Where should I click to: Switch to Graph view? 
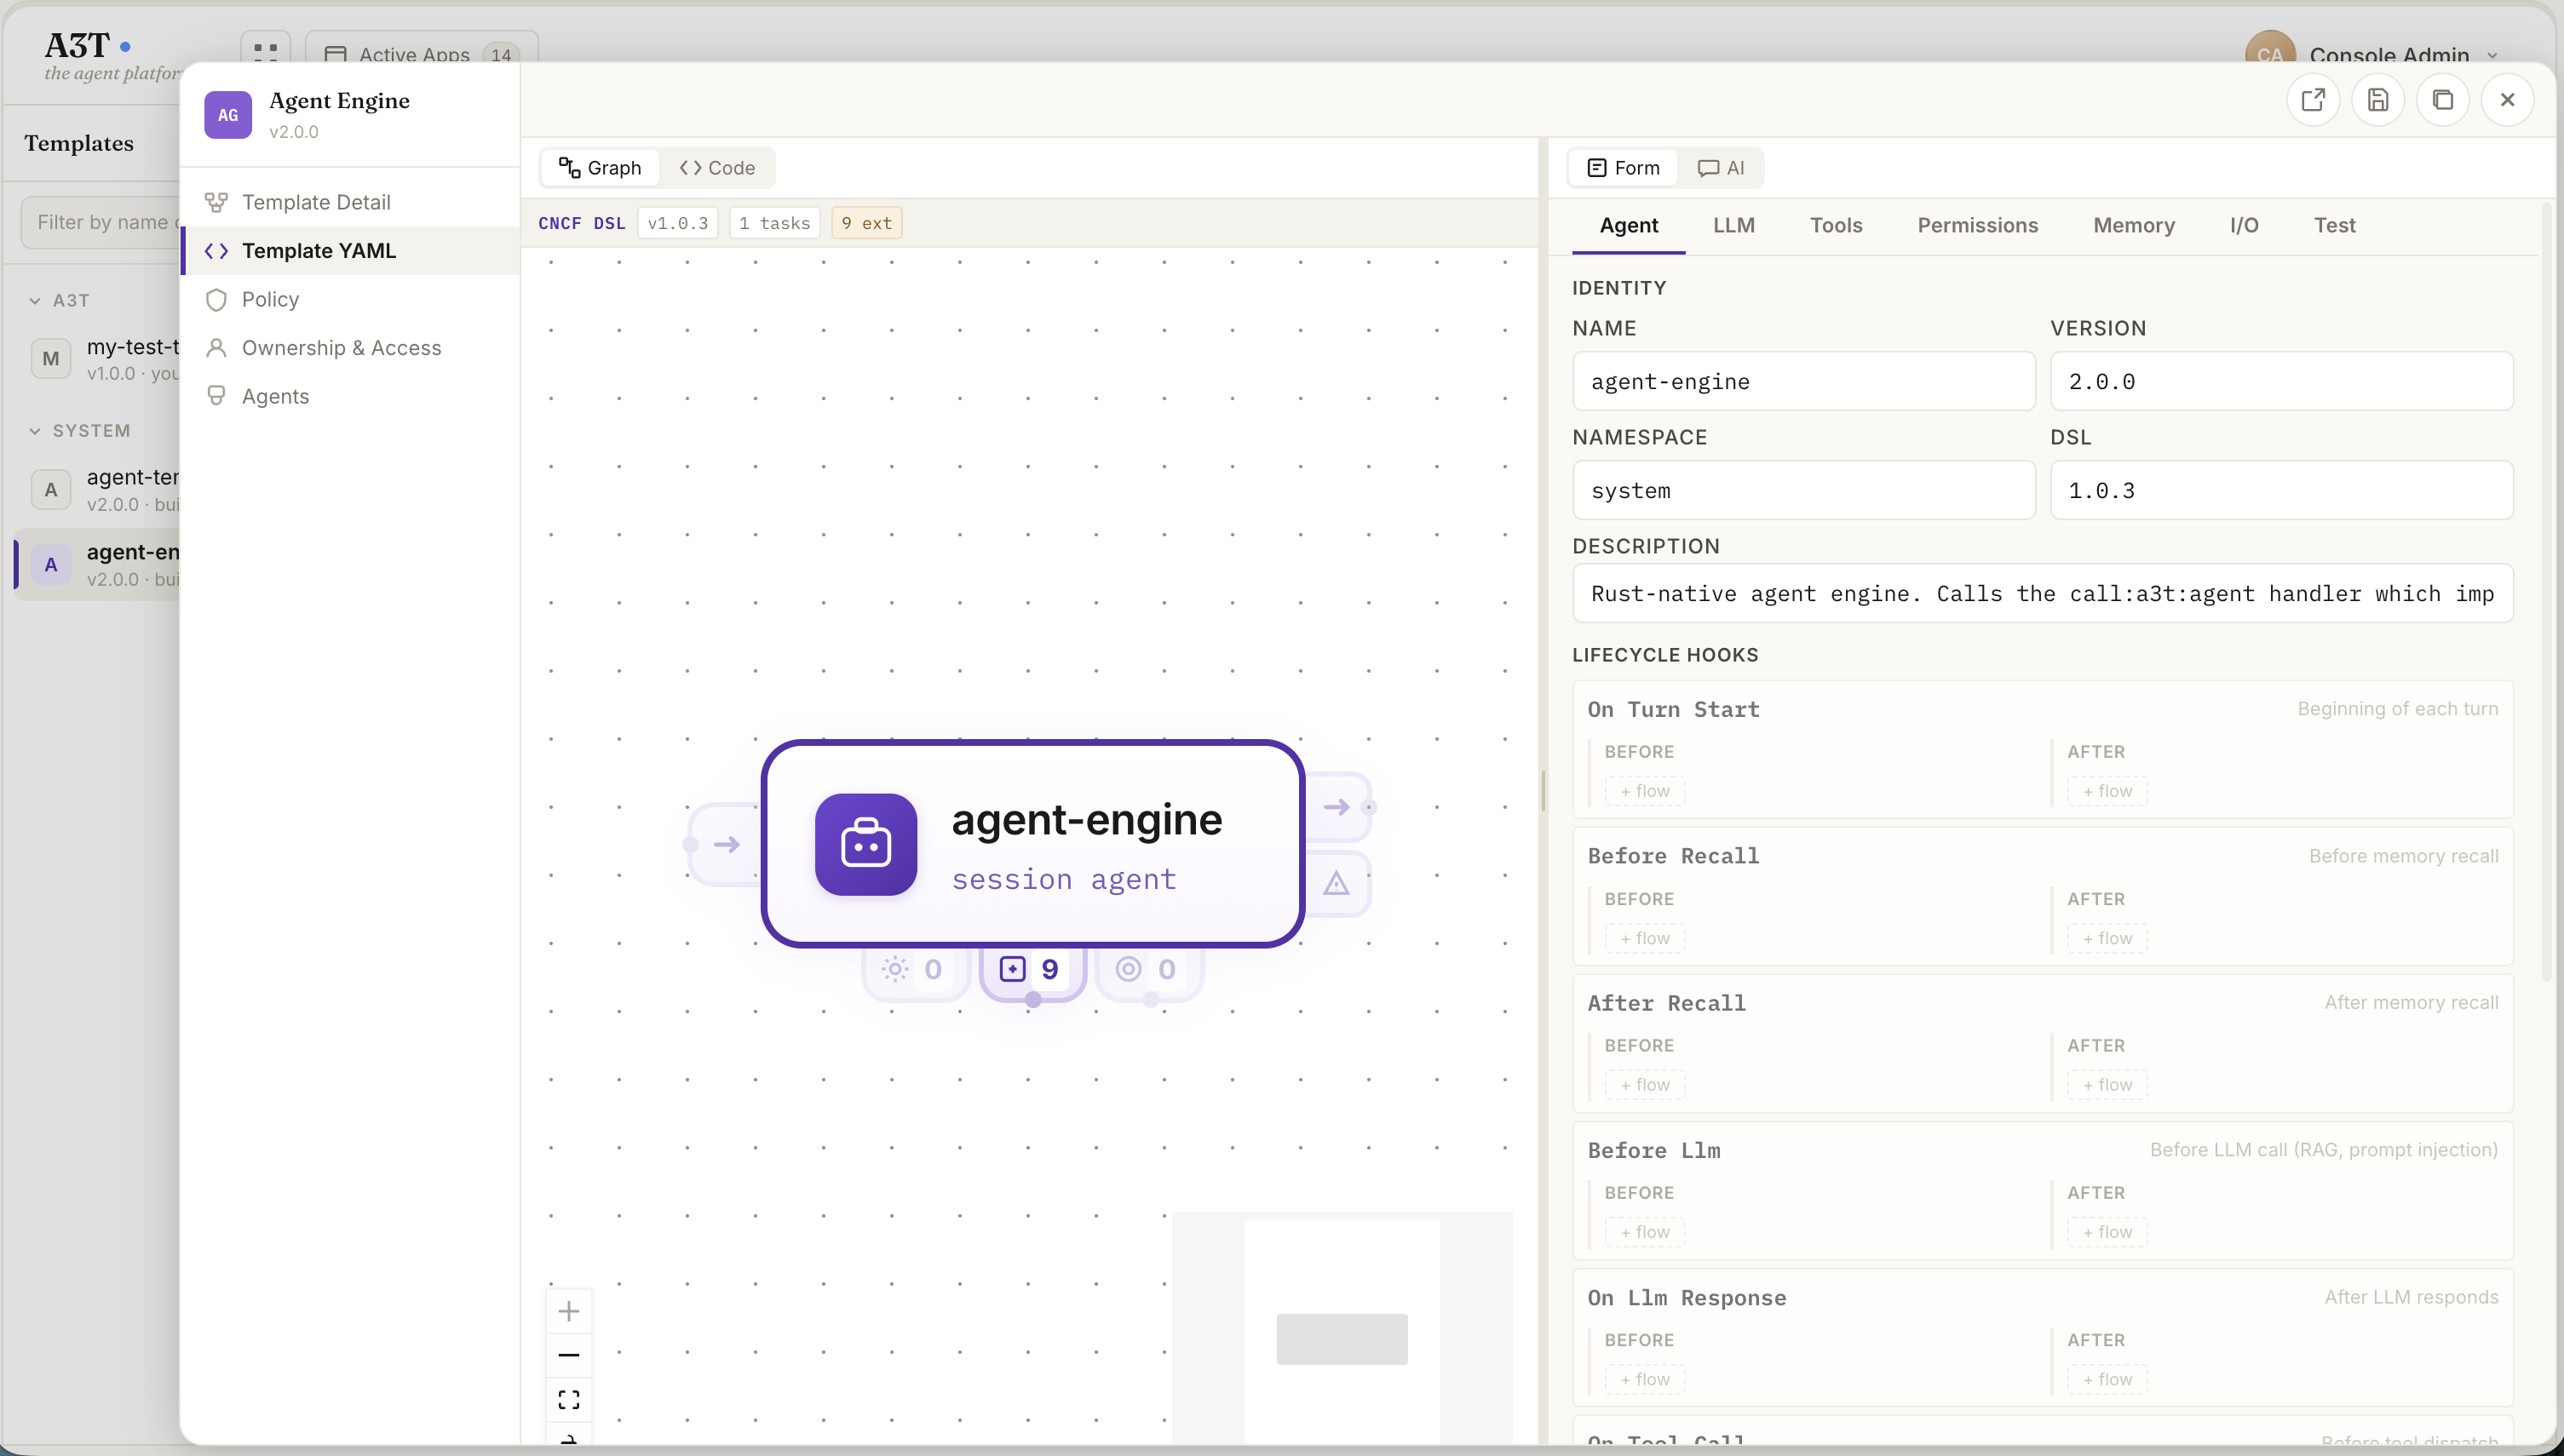click(x=601, y=168)
